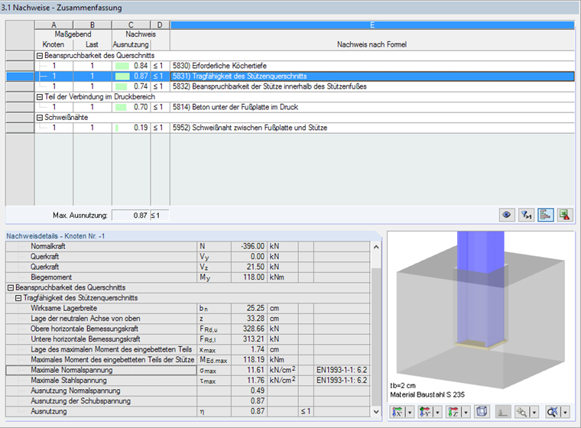Collapse Teil der Verbindung im Druckbereich group
Image resolution: width=581 pixels, height=428 pixels.
[x=40, y=97]
